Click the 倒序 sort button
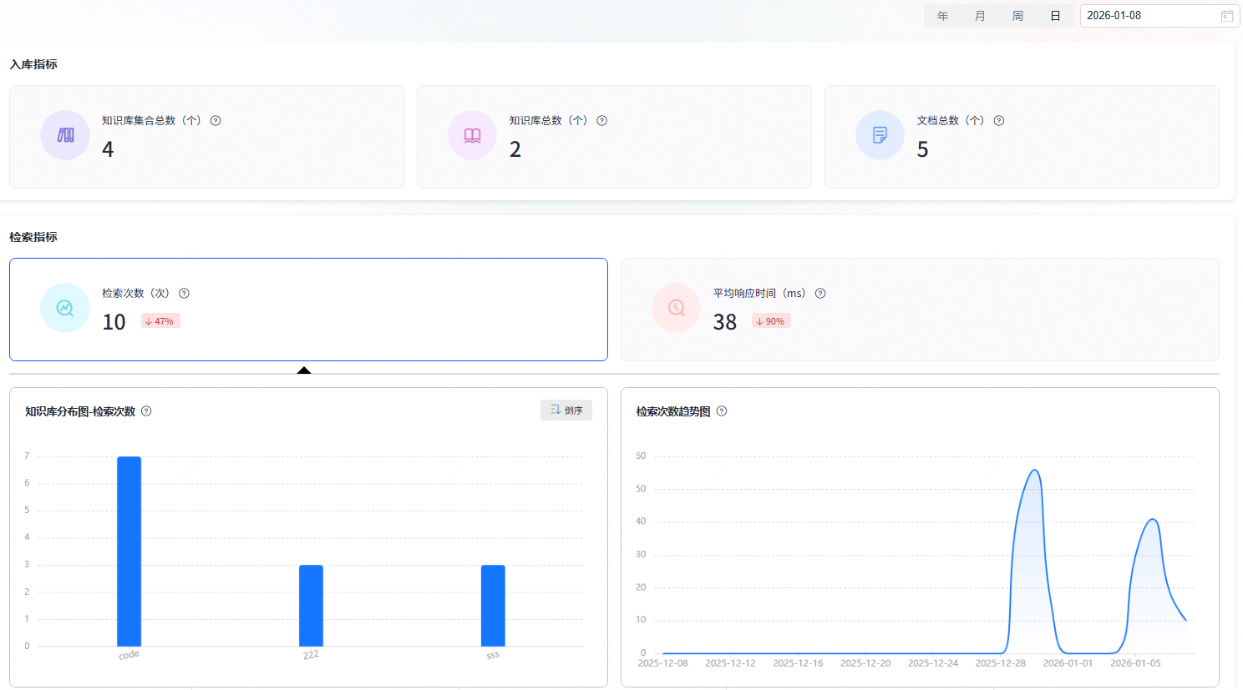 [566, 410]
